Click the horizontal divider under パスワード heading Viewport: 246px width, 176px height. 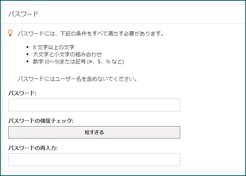click(x=124, y=24)
